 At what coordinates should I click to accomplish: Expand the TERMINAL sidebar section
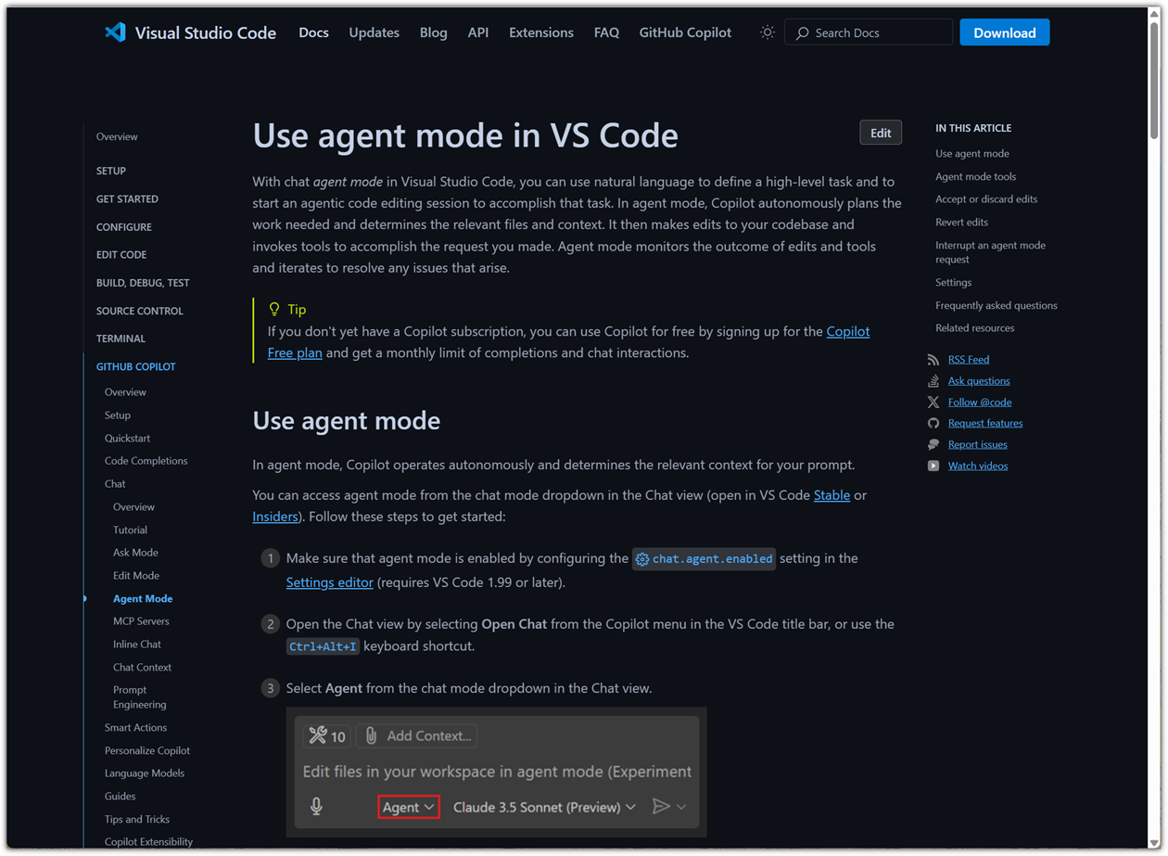coord(121,339)
